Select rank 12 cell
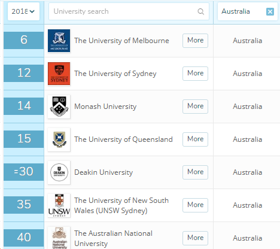The width and height of the screenshot is (280, 249). 24,73
